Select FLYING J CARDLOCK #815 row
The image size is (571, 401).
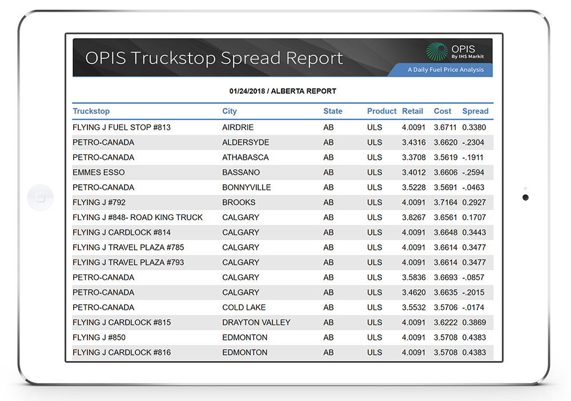(283, 322)
